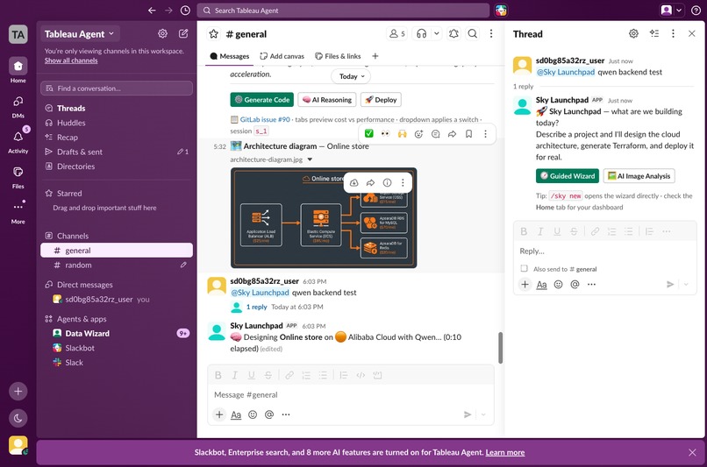Click the message list scrollbar thumb

(x=500, y=348)
